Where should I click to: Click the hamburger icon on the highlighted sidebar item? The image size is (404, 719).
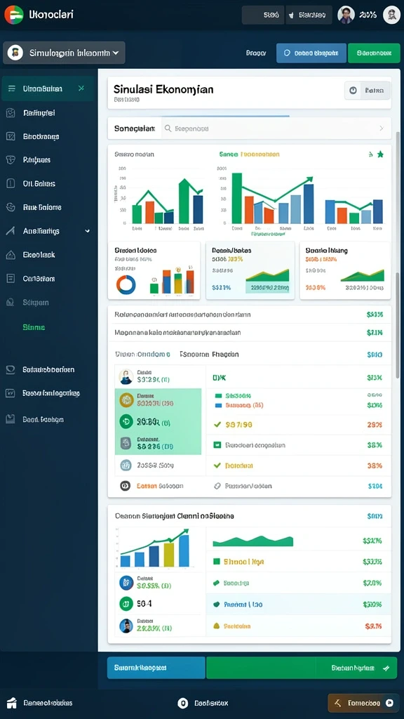(12, 88)
